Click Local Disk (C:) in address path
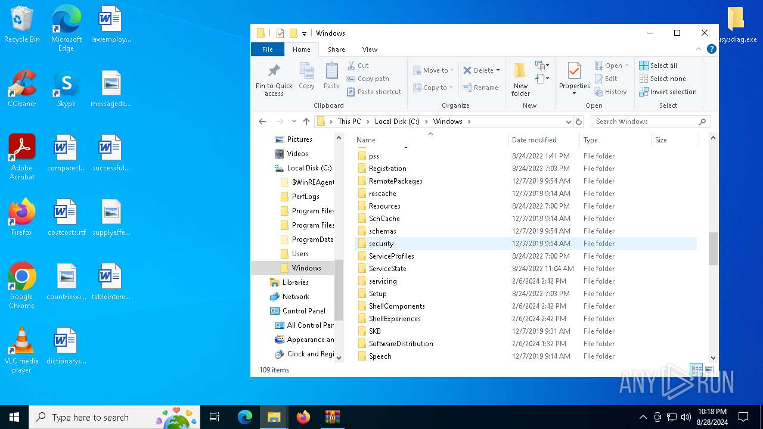 [x=397, y=122]
